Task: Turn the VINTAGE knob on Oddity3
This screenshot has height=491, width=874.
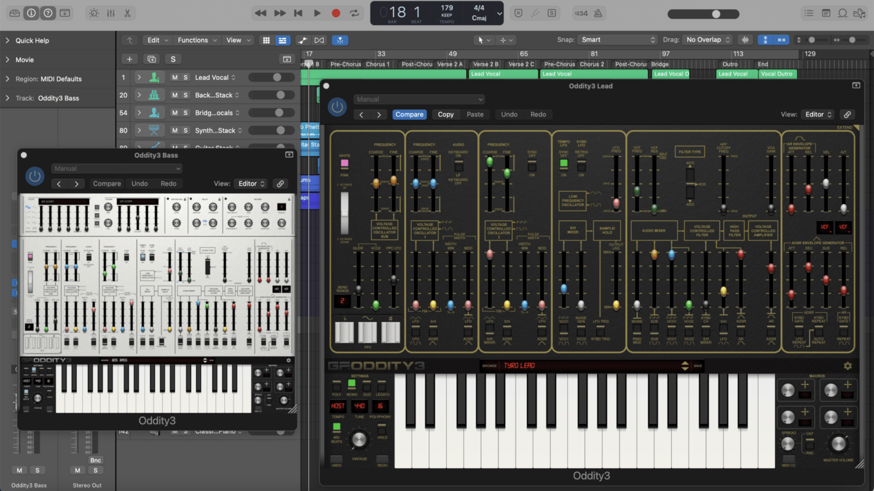Action: (359, 440)
